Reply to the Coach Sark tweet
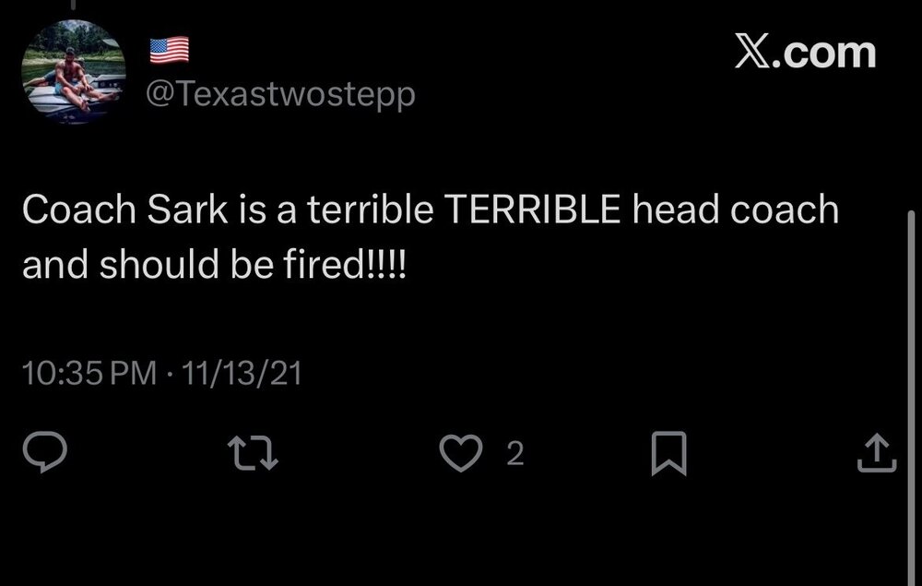 point(43,453)
